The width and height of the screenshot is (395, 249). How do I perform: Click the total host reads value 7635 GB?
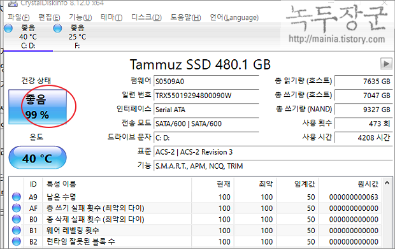(x=363, y=82)
